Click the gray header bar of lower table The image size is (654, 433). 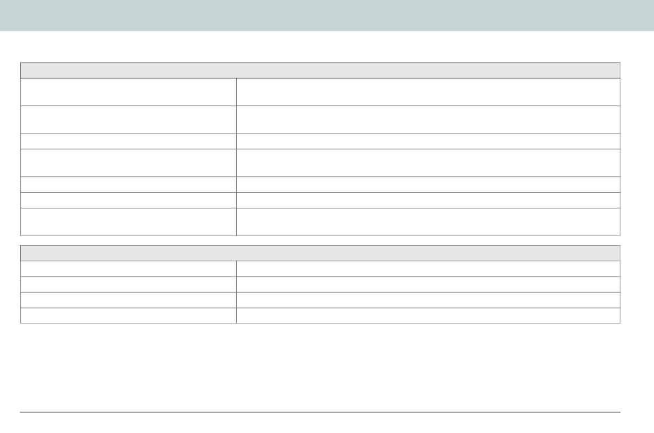(x=320, y=253)
